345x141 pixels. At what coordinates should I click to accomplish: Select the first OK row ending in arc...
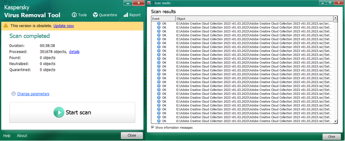click(242, 23)
